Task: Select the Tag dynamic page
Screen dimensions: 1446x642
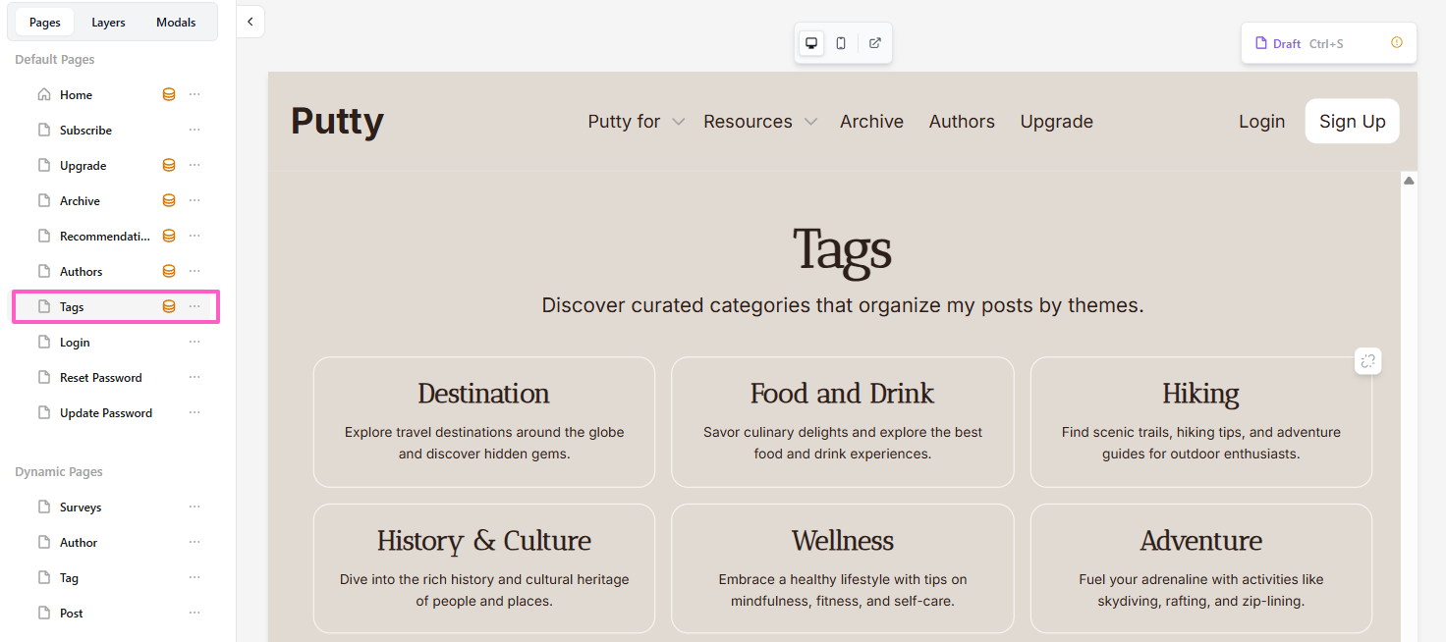Action: pyautogui.click(x=69, y=578)
